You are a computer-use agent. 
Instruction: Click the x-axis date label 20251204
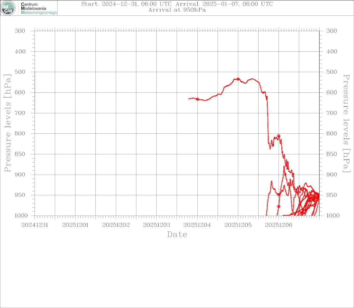tap(197, 225)
